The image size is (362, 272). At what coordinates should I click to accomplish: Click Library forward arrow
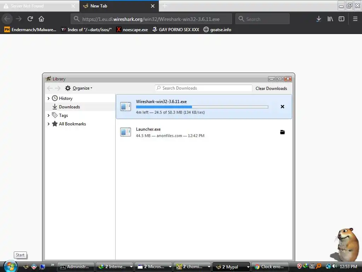[58, 88]
